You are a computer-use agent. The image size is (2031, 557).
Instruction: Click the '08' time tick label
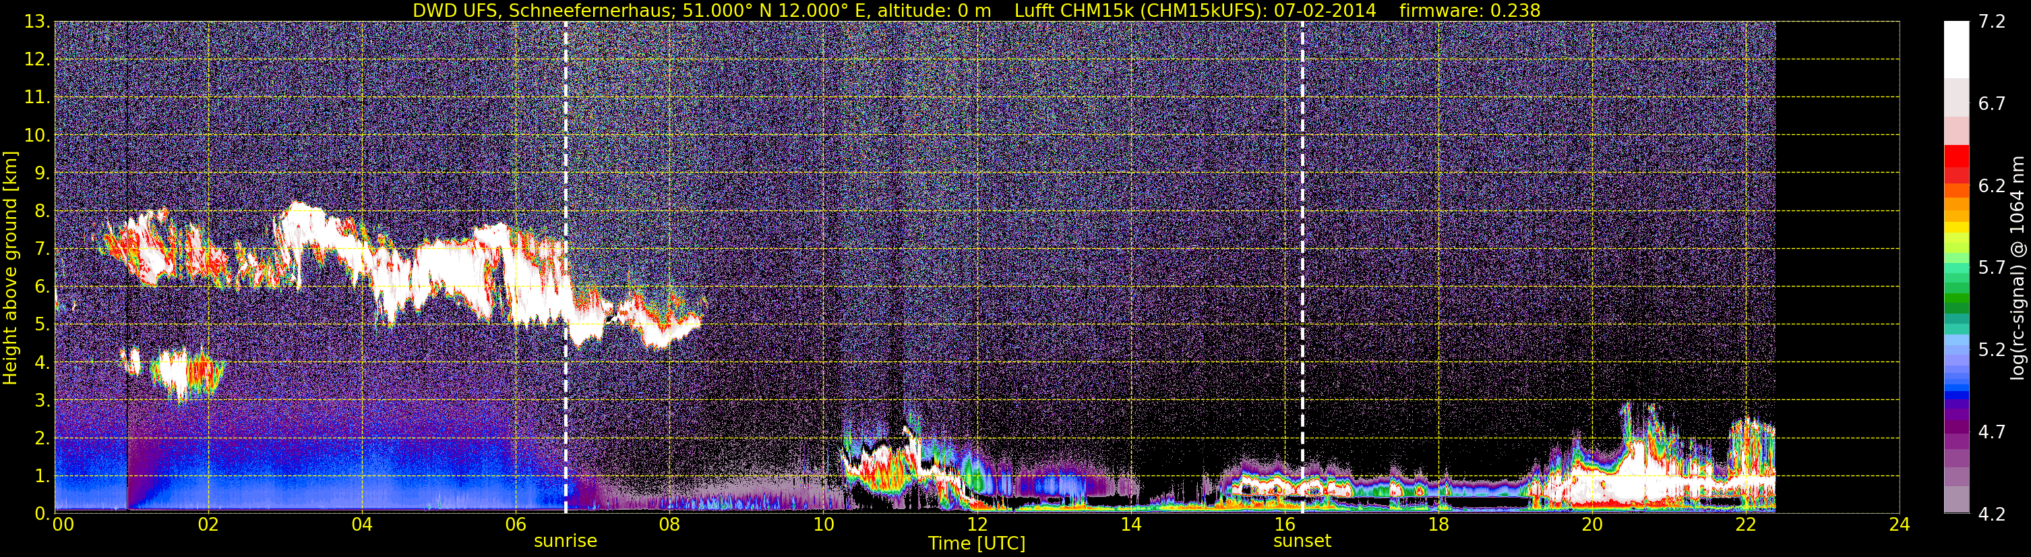click(669, 525)
